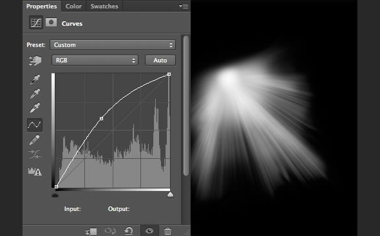The image size is (380, 236).
Task: Click the smooth curve values icon
Action: [35, 154]
